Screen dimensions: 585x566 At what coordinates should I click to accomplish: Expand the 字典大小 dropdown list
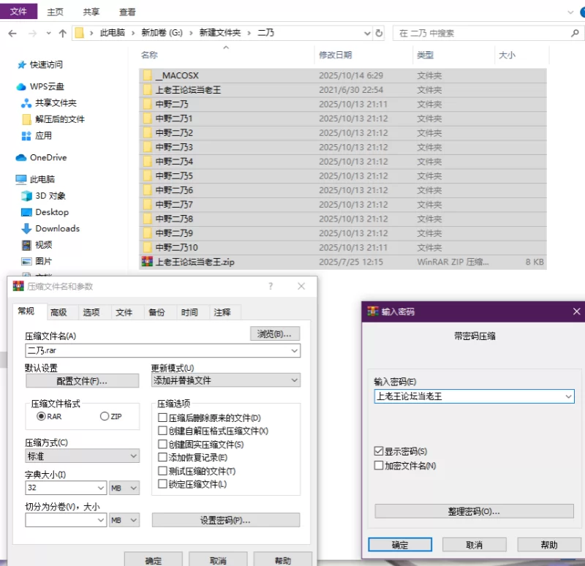101,488
